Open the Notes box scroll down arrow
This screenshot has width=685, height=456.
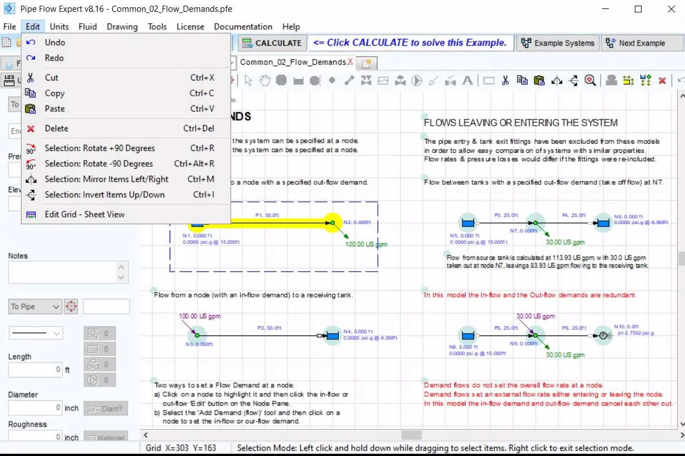[121, 277]
